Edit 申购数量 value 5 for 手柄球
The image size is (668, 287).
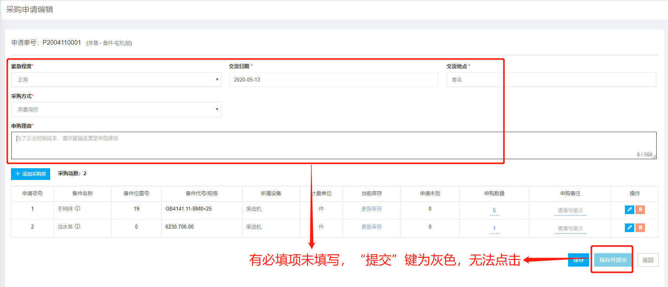(494, 211)
